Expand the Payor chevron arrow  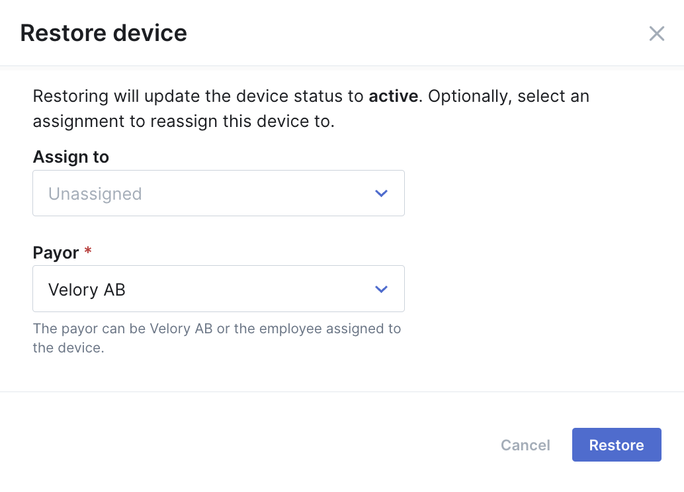coord(381,289)
